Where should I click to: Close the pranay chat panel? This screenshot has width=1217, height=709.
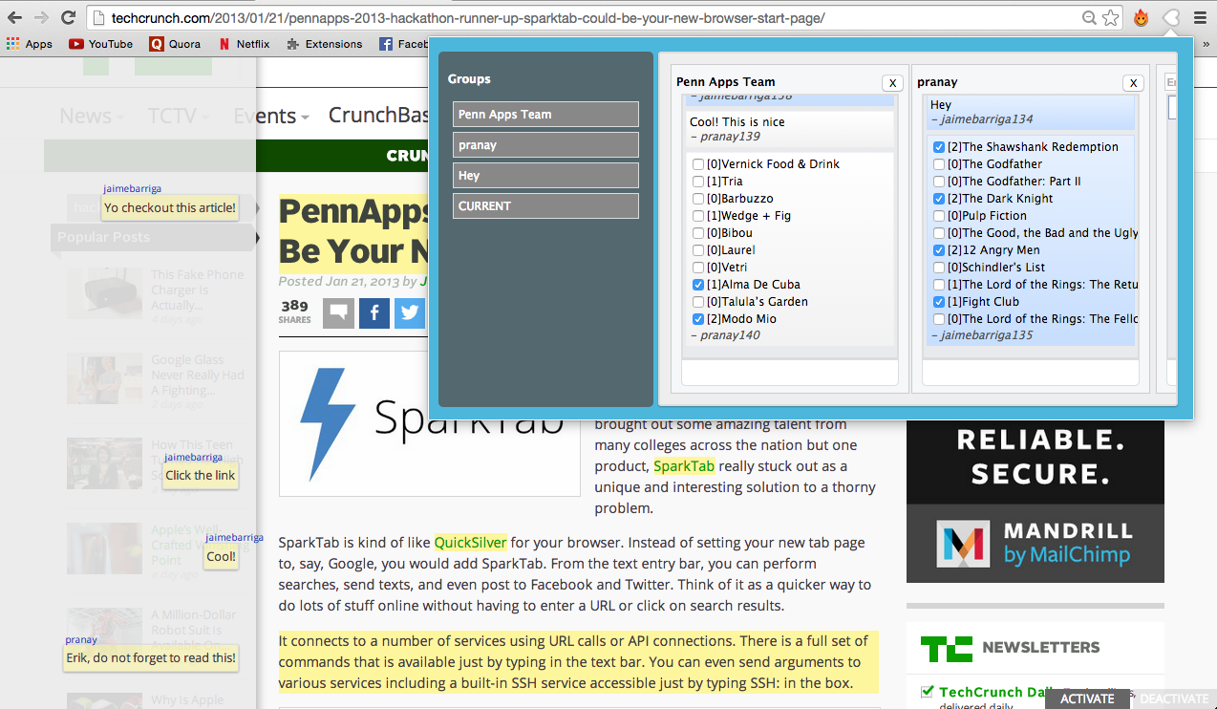point(1133,83)
